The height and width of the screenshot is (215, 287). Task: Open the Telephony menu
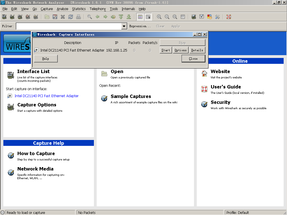98,9
